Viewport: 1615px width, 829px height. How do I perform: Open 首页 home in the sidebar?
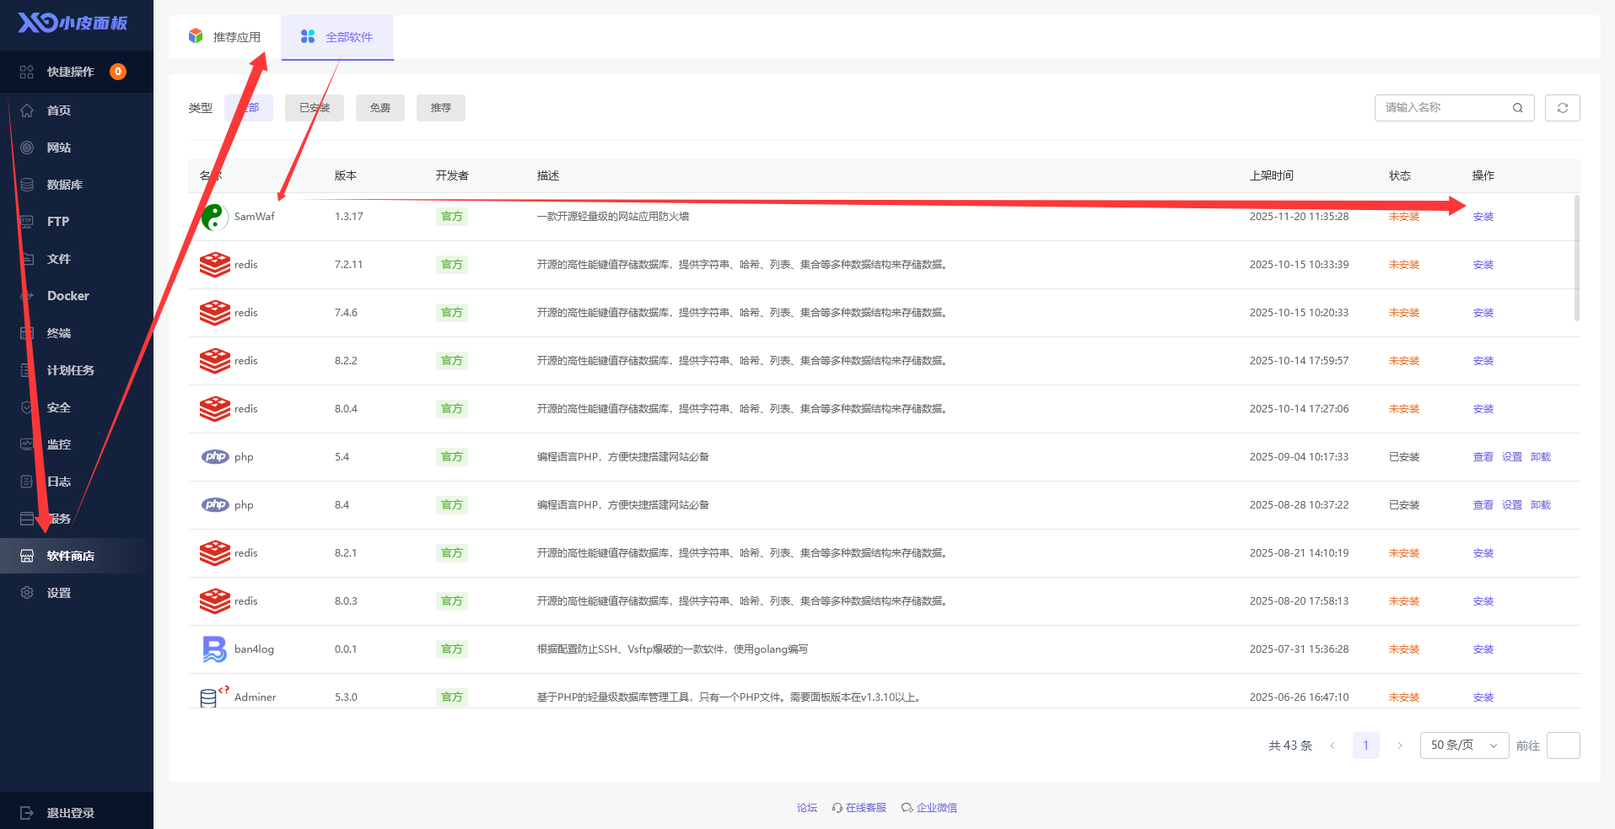[x=58, y=110]
